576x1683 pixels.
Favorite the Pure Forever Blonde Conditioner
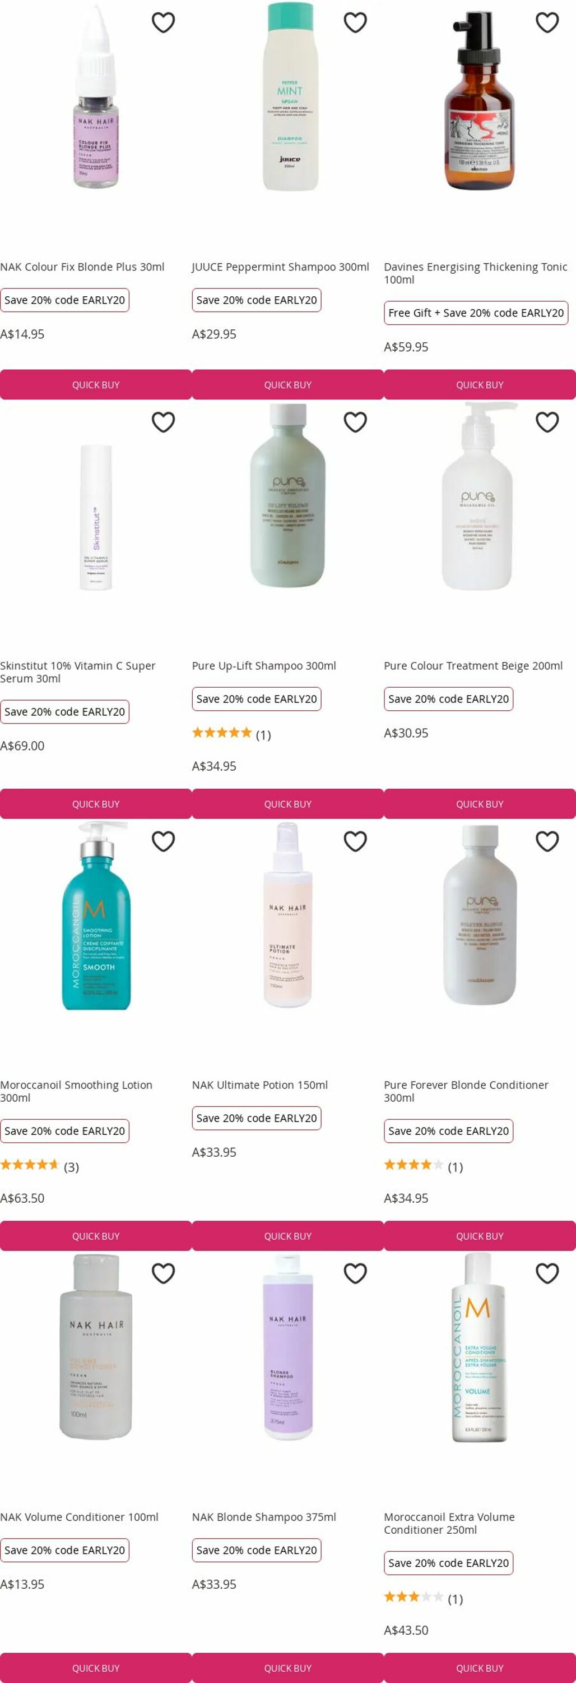[547, 841]
